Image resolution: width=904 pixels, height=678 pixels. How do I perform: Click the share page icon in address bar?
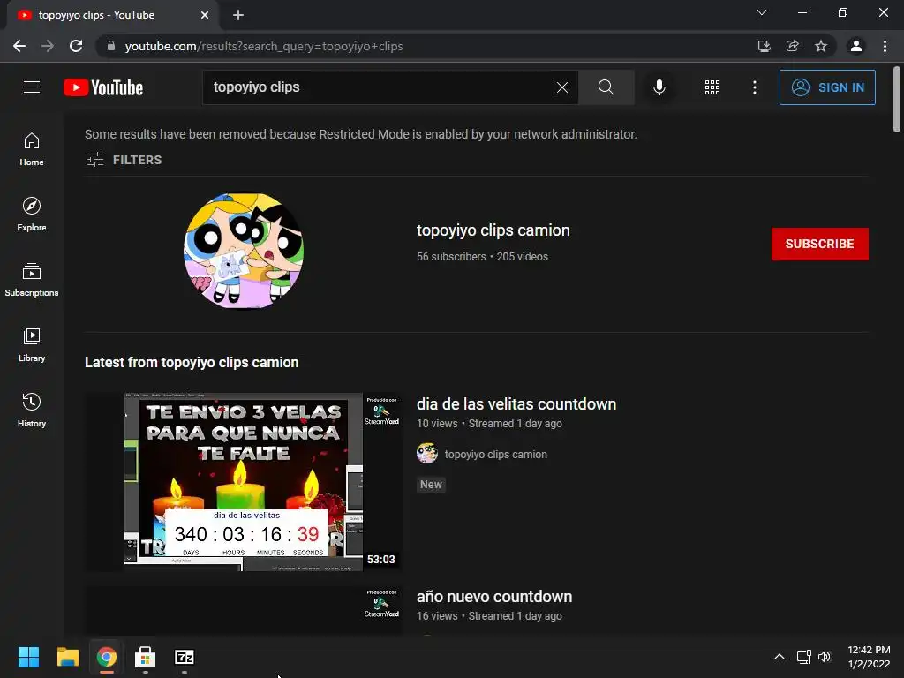pos(793,46)
